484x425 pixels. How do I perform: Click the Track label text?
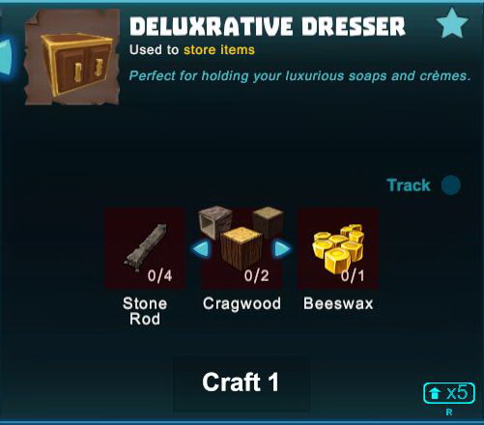(409, 185)
